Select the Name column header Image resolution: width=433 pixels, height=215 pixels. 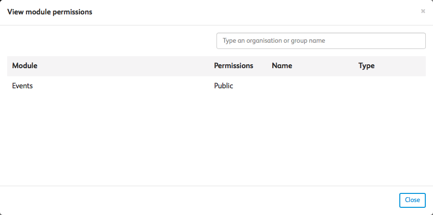282,66
